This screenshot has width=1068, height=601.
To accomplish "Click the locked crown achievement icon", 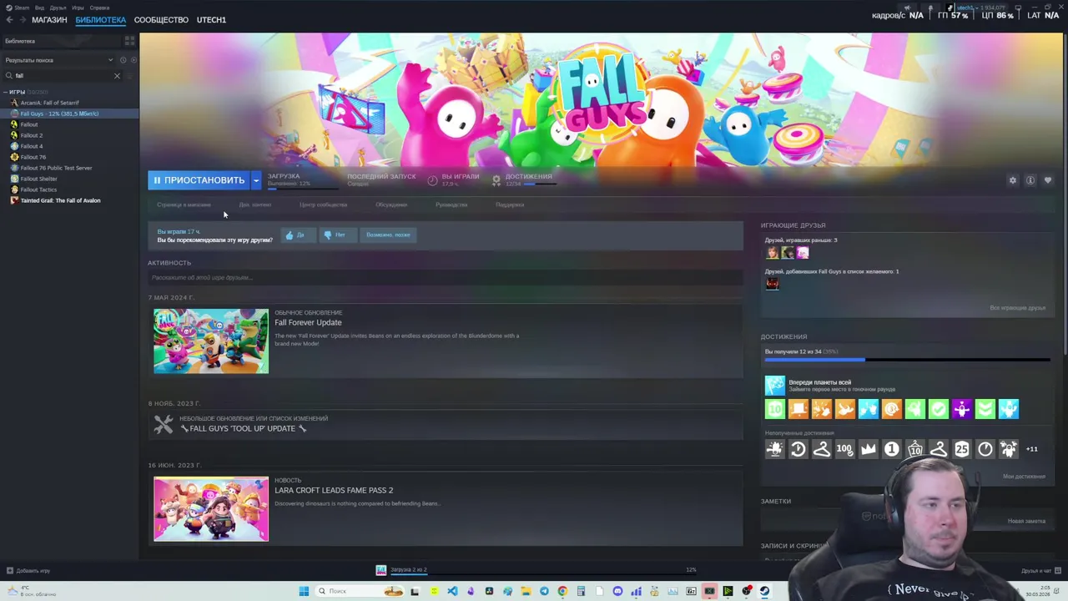I will click(869, 449).
